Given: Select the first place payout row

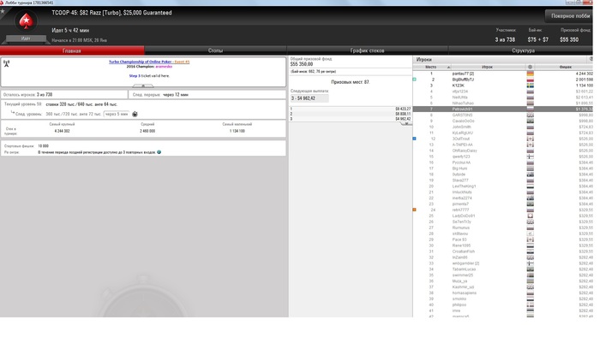Looking at the screenshot, I should click(x=350, y=109).
